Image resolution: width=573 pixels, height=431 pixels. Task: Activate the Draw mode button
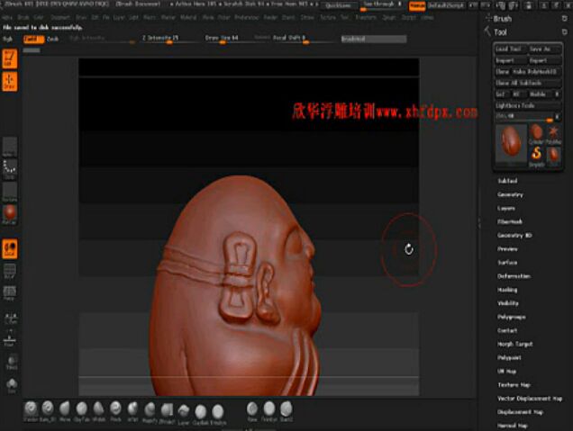pos(10,81)
